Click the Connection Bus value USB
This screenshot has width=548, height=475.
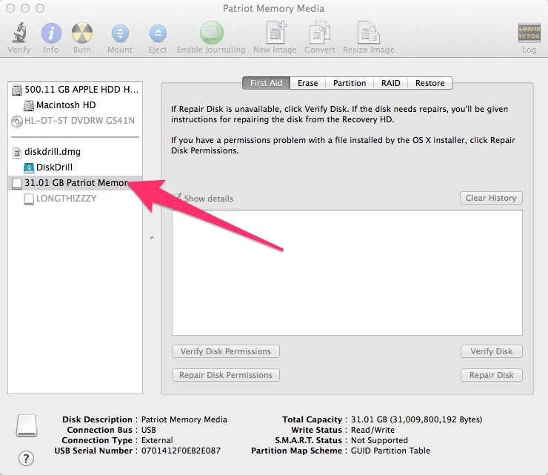click(149, 430)
